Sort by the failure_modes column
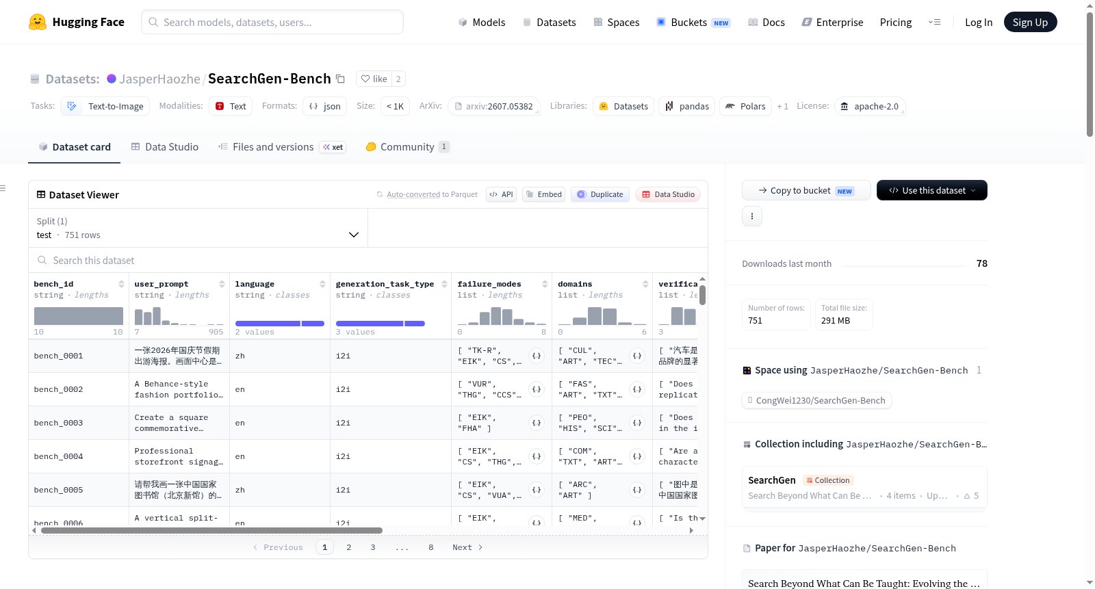Viewport: 1095px width, 589px height. point(545,284)
